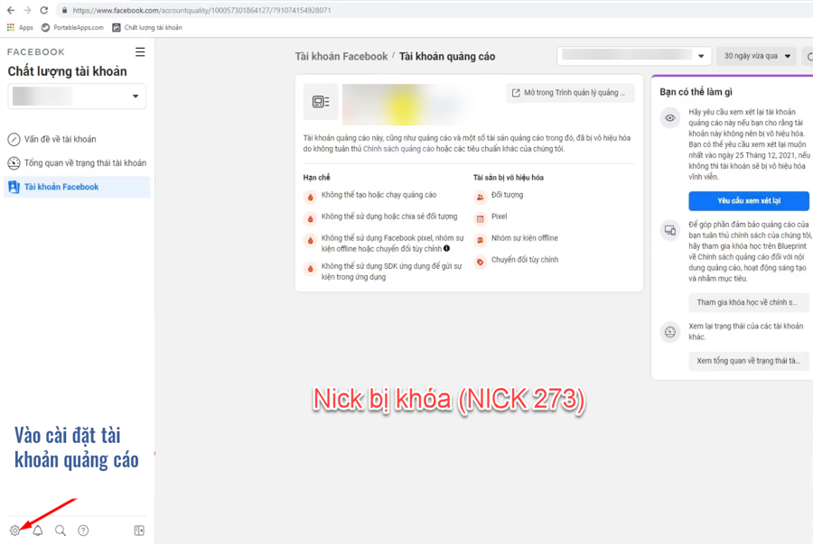Select Tài khoản Facebook in sidebar

61,187
